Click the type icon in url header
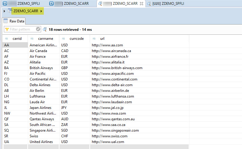 pos(94,39)
